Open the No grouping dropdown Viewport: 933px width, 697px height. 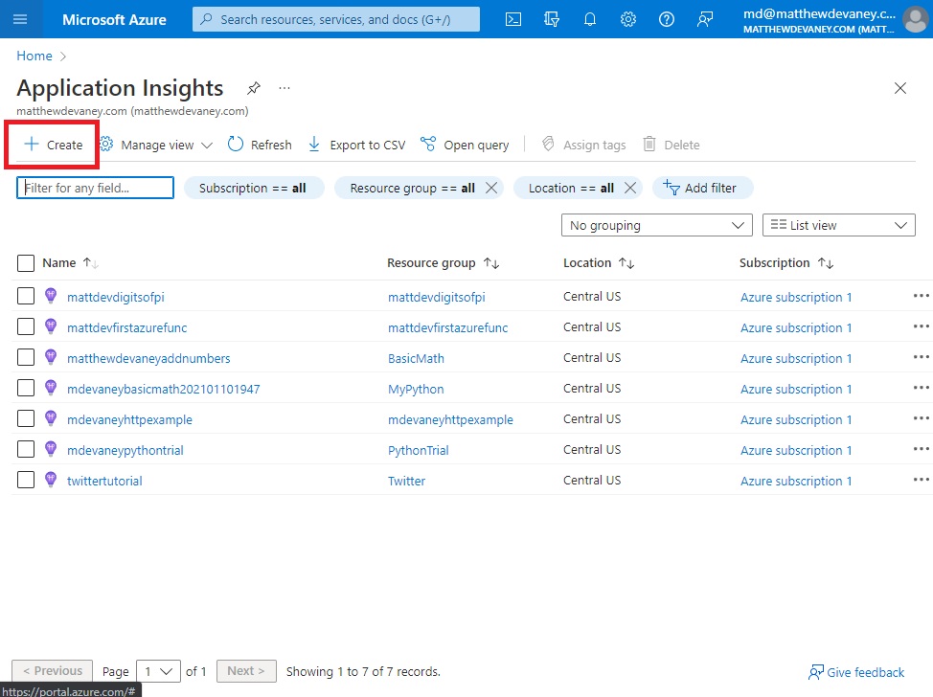pos(656,224)
